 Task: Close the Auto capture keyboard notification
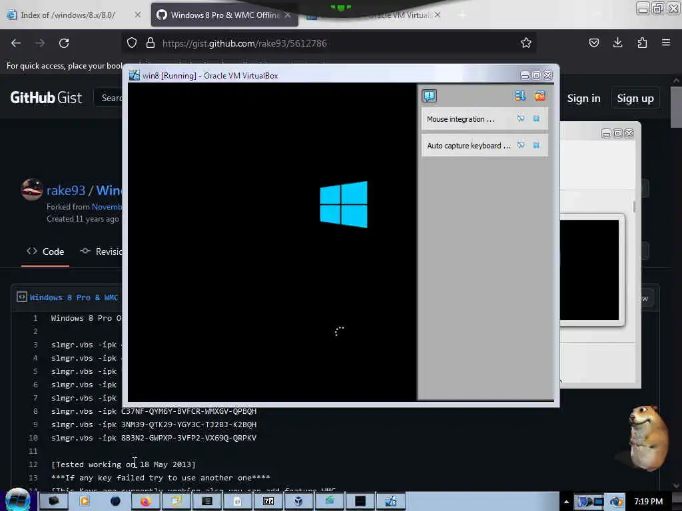(x=536, y=145)
